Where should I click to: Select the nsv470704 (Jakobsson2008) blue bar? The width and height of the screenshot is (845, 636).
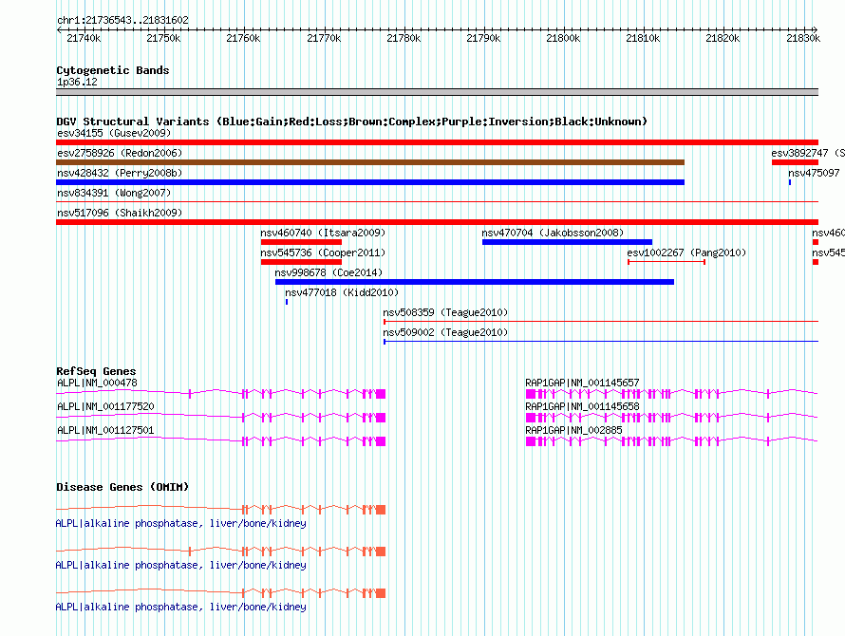(567, 242)
